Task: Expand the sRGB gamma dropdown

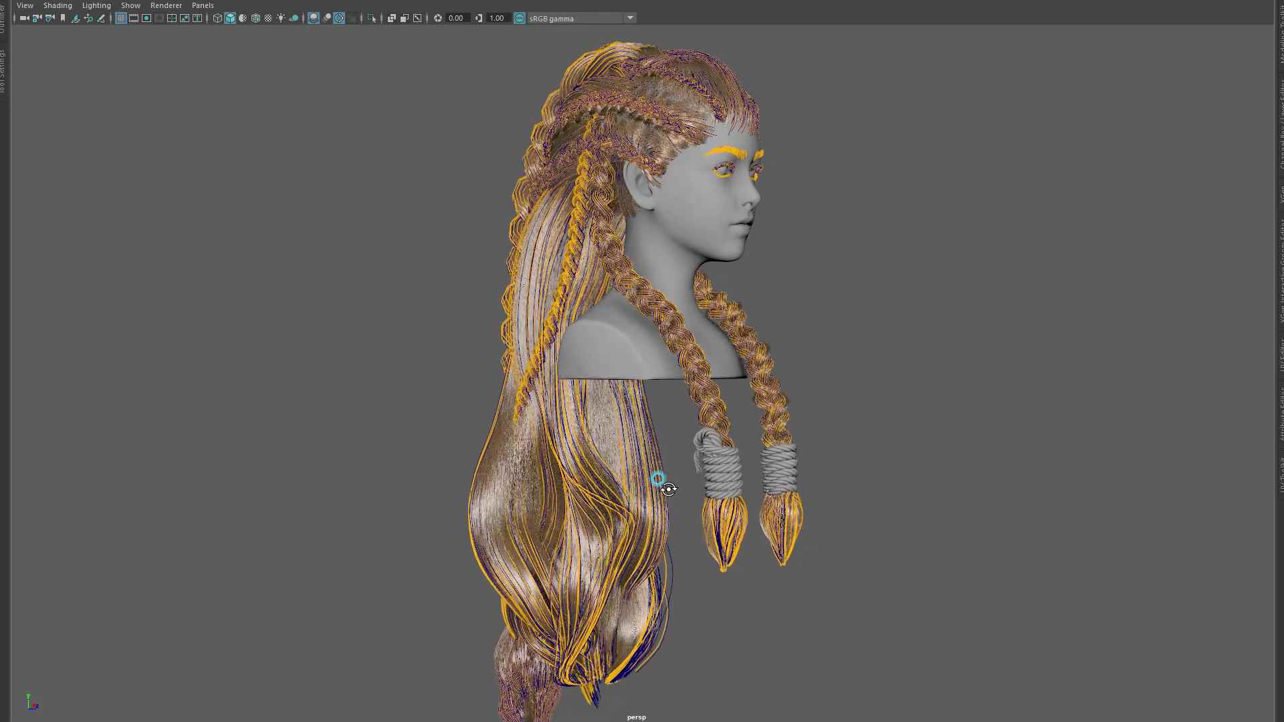Action: click(630, 18)
